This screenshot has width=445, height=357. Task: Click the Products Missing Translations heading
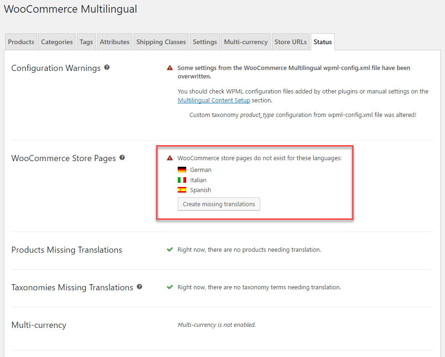tap(67, 249)
